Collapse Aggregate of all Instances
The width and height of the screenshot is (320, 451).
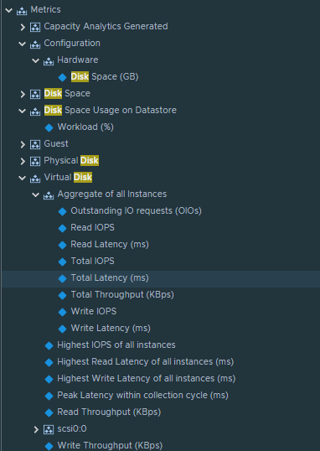tap(36, 195)
